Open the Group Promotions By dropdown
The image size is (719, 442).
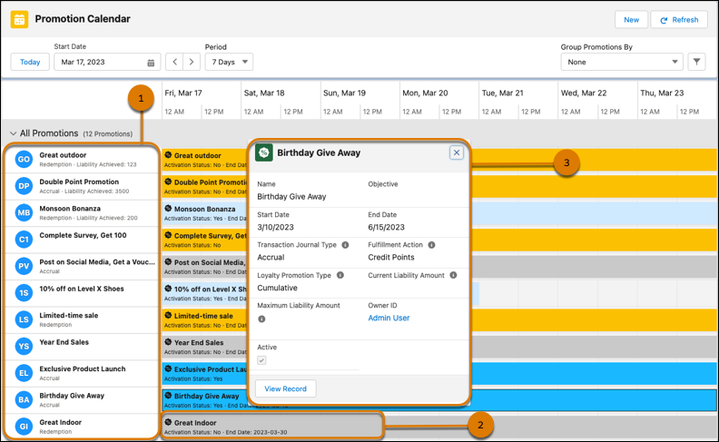pyautogui.click(x=622, y=62)
